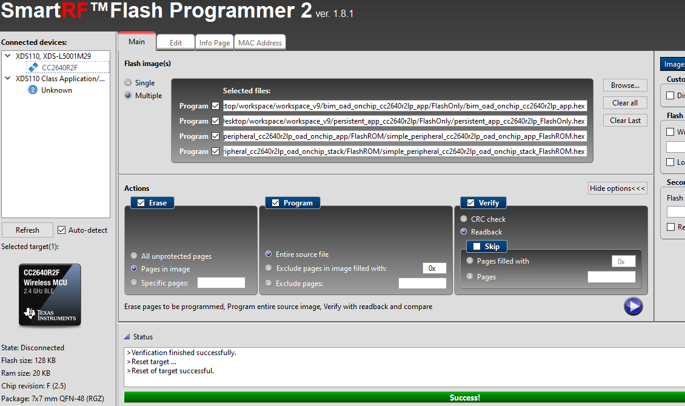The image size is (685, 406).
Task: Collapse the XDS110, XDS-L5001M29 tree node
Action: [x=7, y=56]
